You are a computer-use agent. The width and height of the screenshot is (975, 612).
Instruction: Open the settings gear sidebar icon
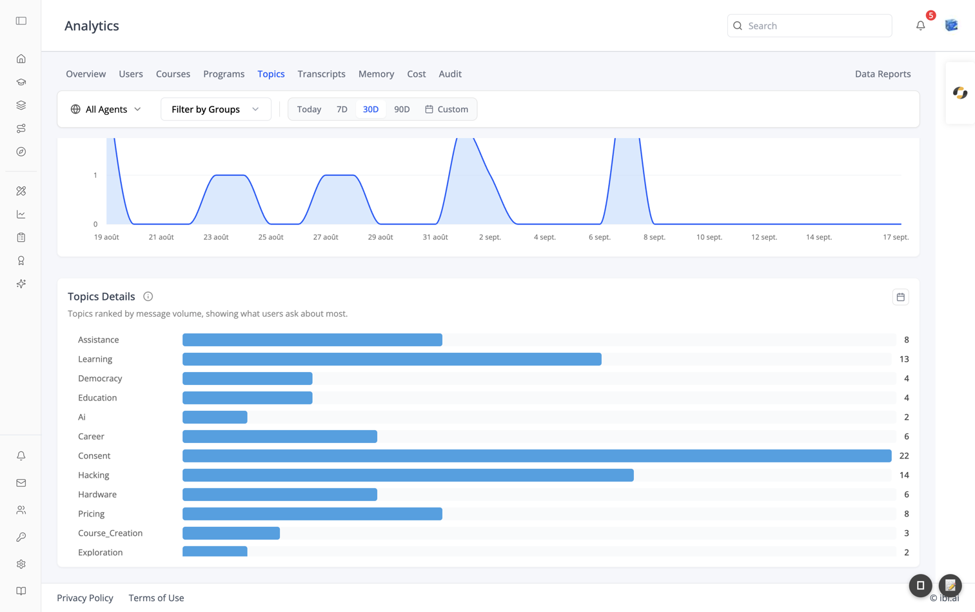click(21, 564)
